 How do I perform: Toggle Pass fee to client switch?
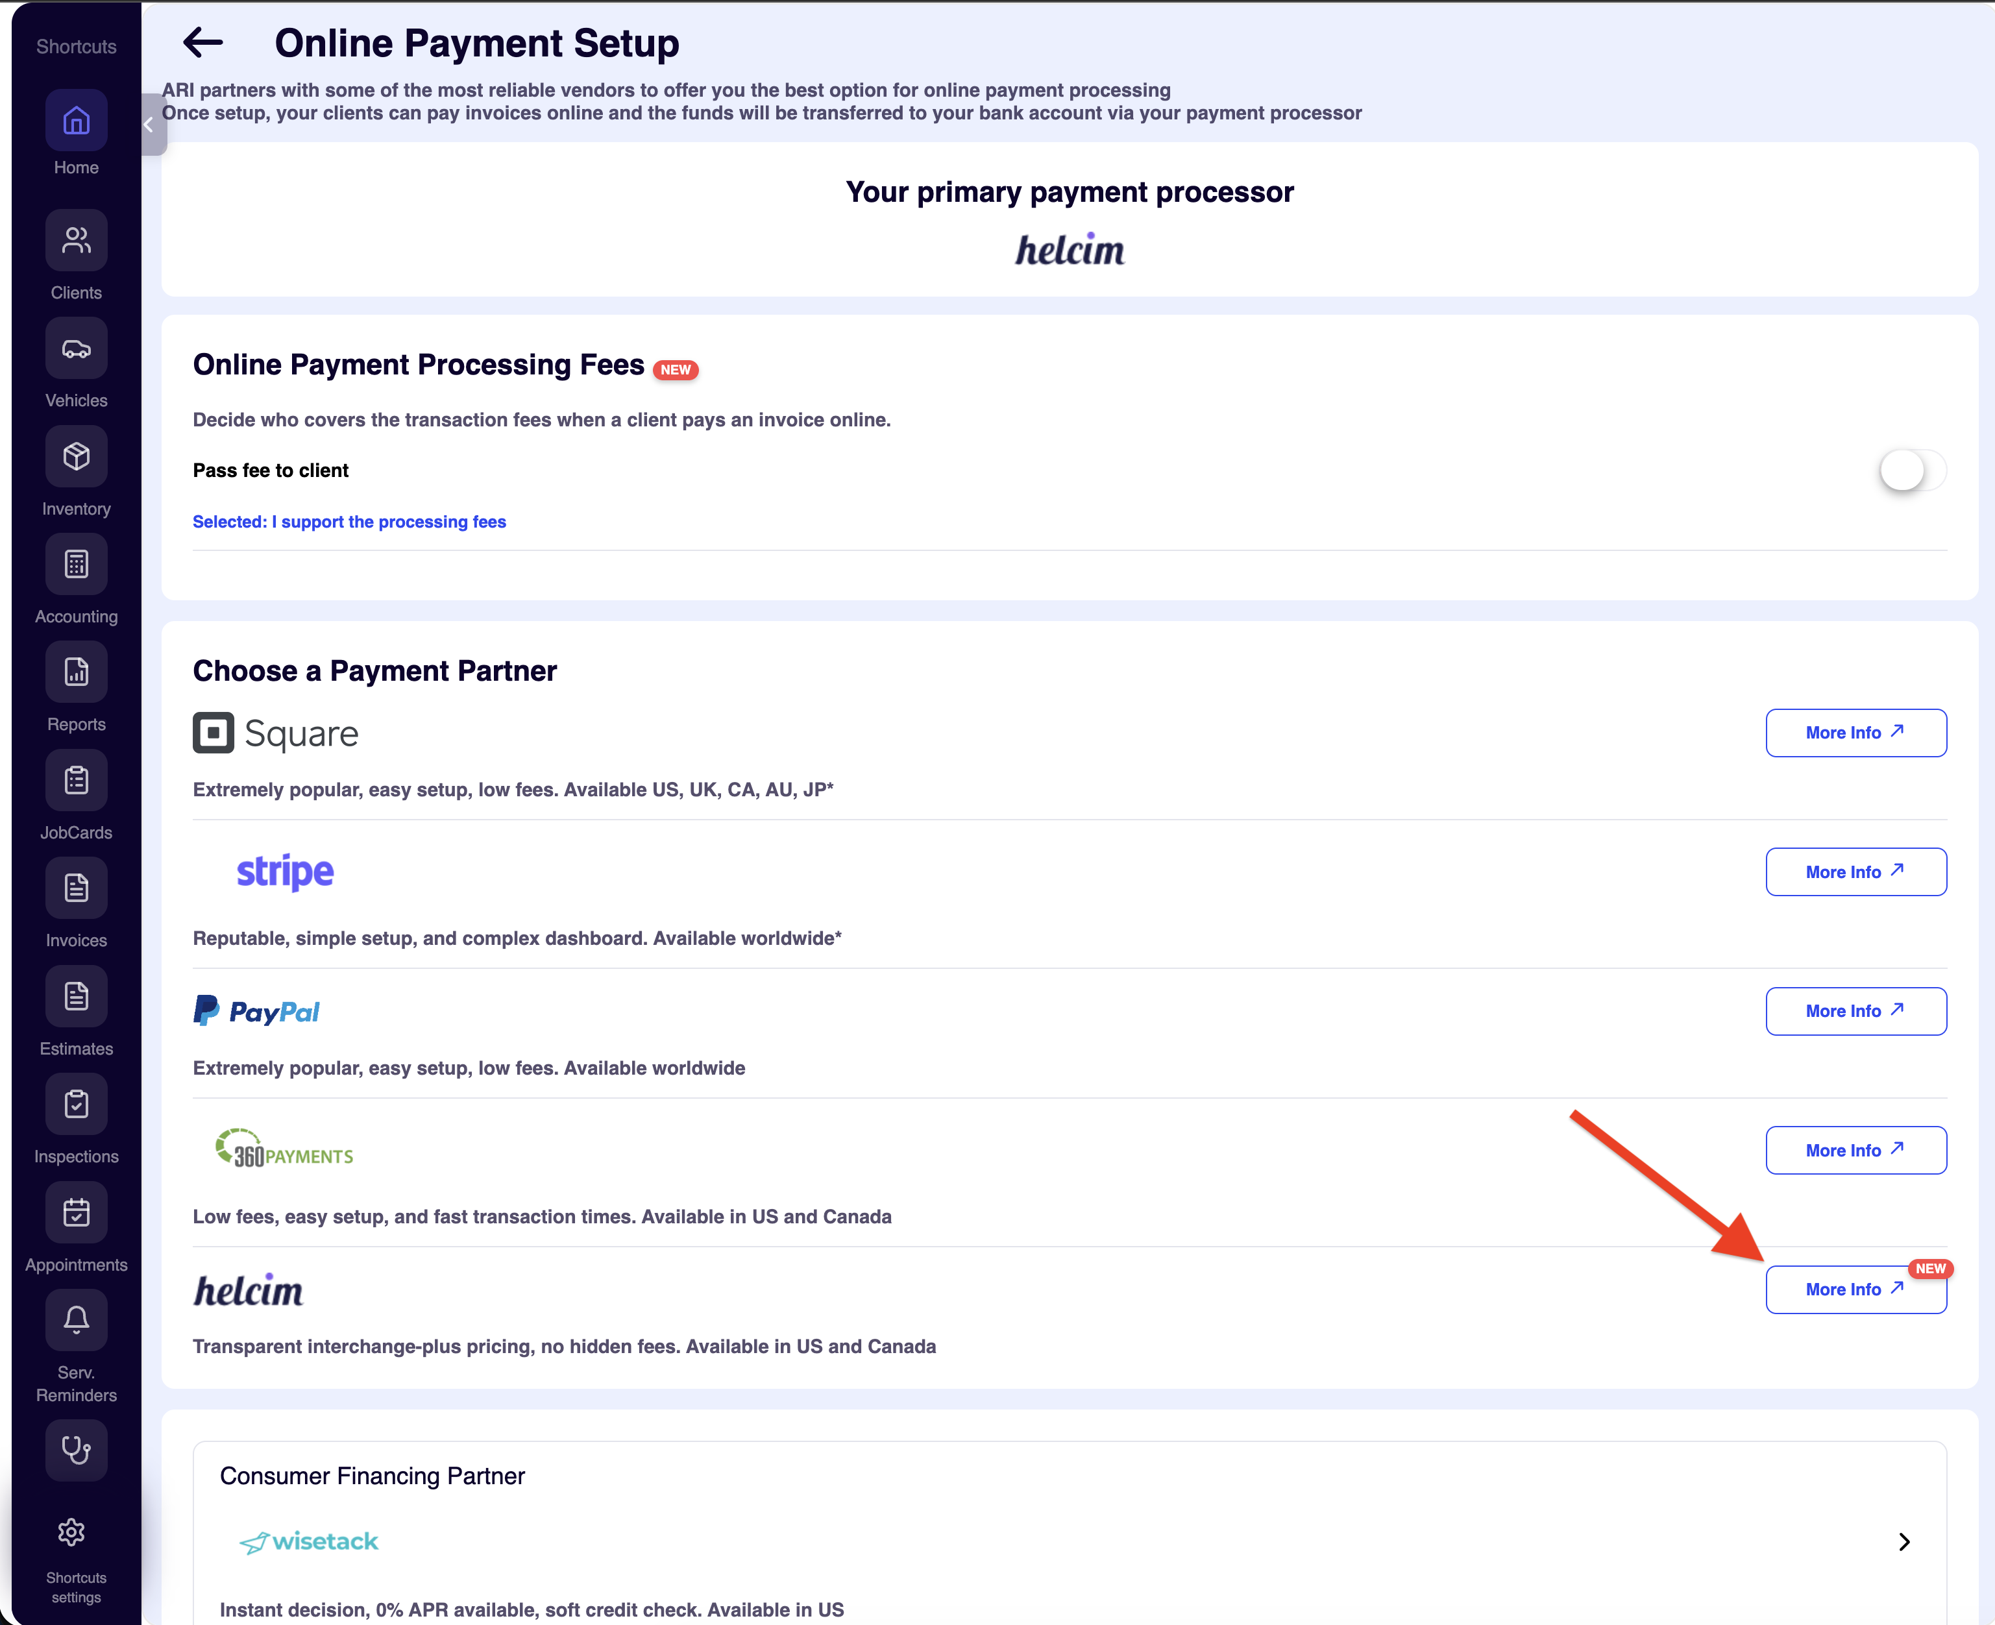1913,470
